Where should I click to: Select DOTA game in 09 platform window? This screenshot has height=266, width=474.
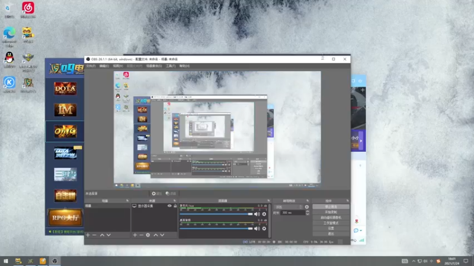pos(65,89)
